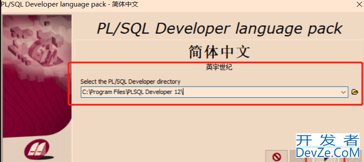The image size is (364, 162).
Task: Click the 'PL/SQL Developer language pack' italic heading
Action: [x=220, y=28]
